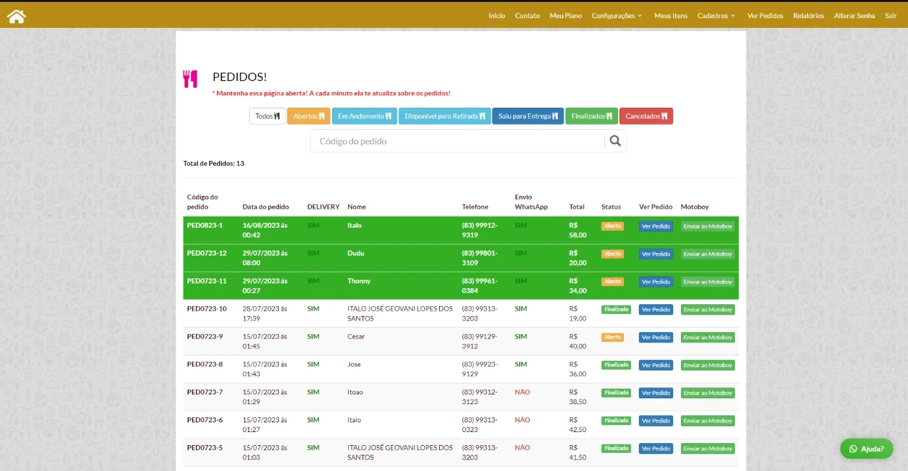908x471 pixels.
Task: Filter orders by Em Andamento
Action: (364, 116)
